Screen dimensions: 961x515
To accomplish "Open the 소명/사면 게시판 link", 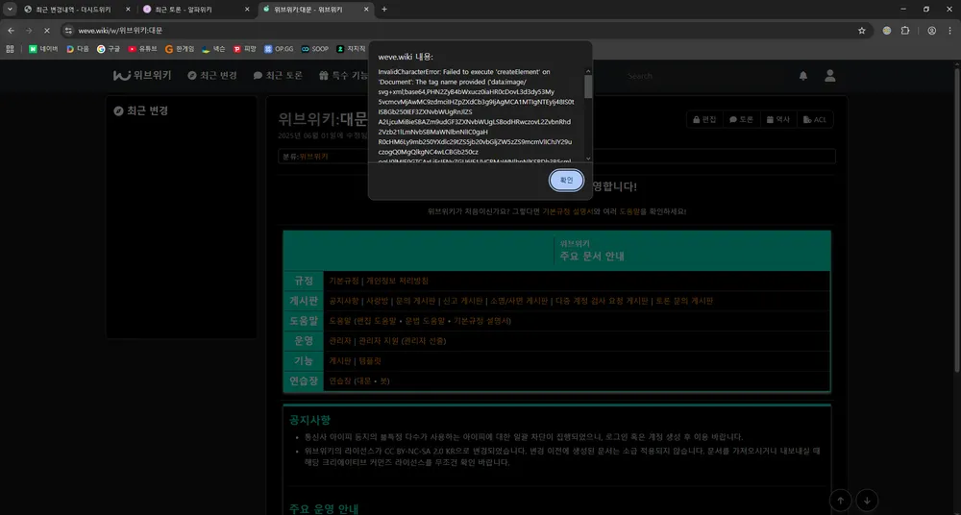I will (518, 301).
